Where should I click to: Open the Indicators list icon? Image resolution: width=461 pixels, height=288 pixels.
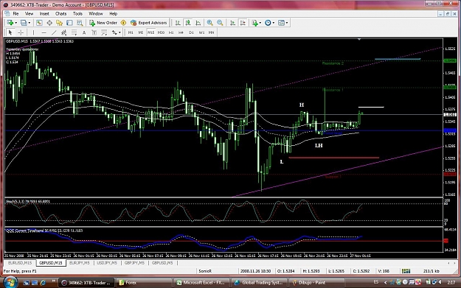point(254,23)
